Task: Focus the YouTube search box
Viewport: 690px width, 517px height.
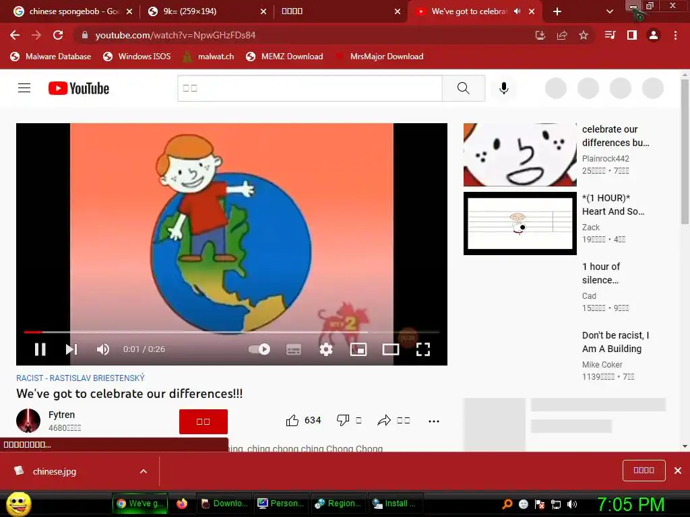Action: click(310, 88)
